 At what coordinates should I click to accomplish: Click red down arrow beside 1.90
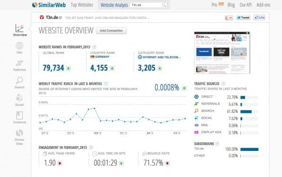60,163
